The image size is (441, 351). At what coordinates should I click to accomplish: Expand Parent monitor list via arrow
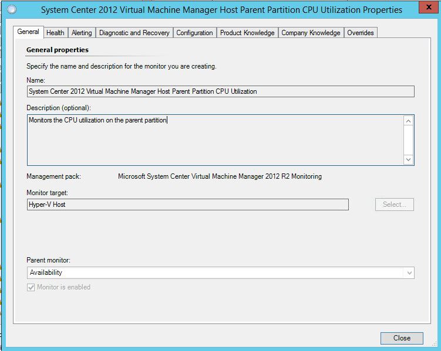pyautogui.click(x=409, y=272)
